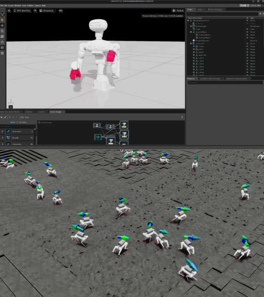The width and height of the screenshot is (264, 297).
Task: Select the PhysicsMaterial prim
Action: click(202, 41)
